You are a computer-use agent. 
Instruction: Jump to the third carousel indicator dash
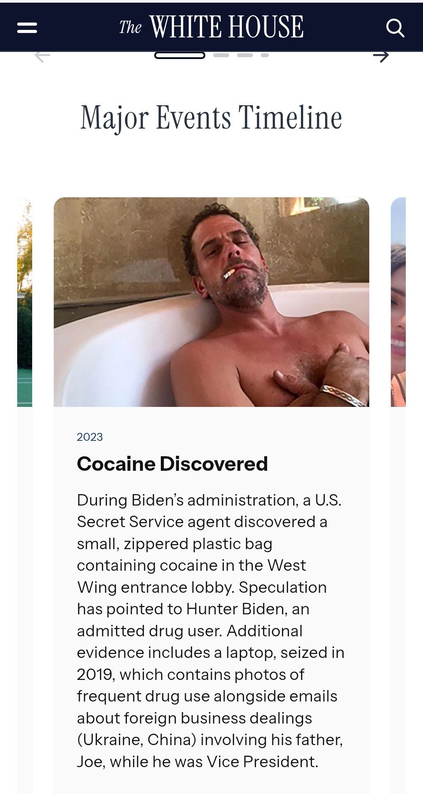pos(245,55)
